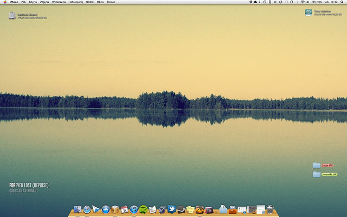Open the Plik menu

(x=23, y=2)
